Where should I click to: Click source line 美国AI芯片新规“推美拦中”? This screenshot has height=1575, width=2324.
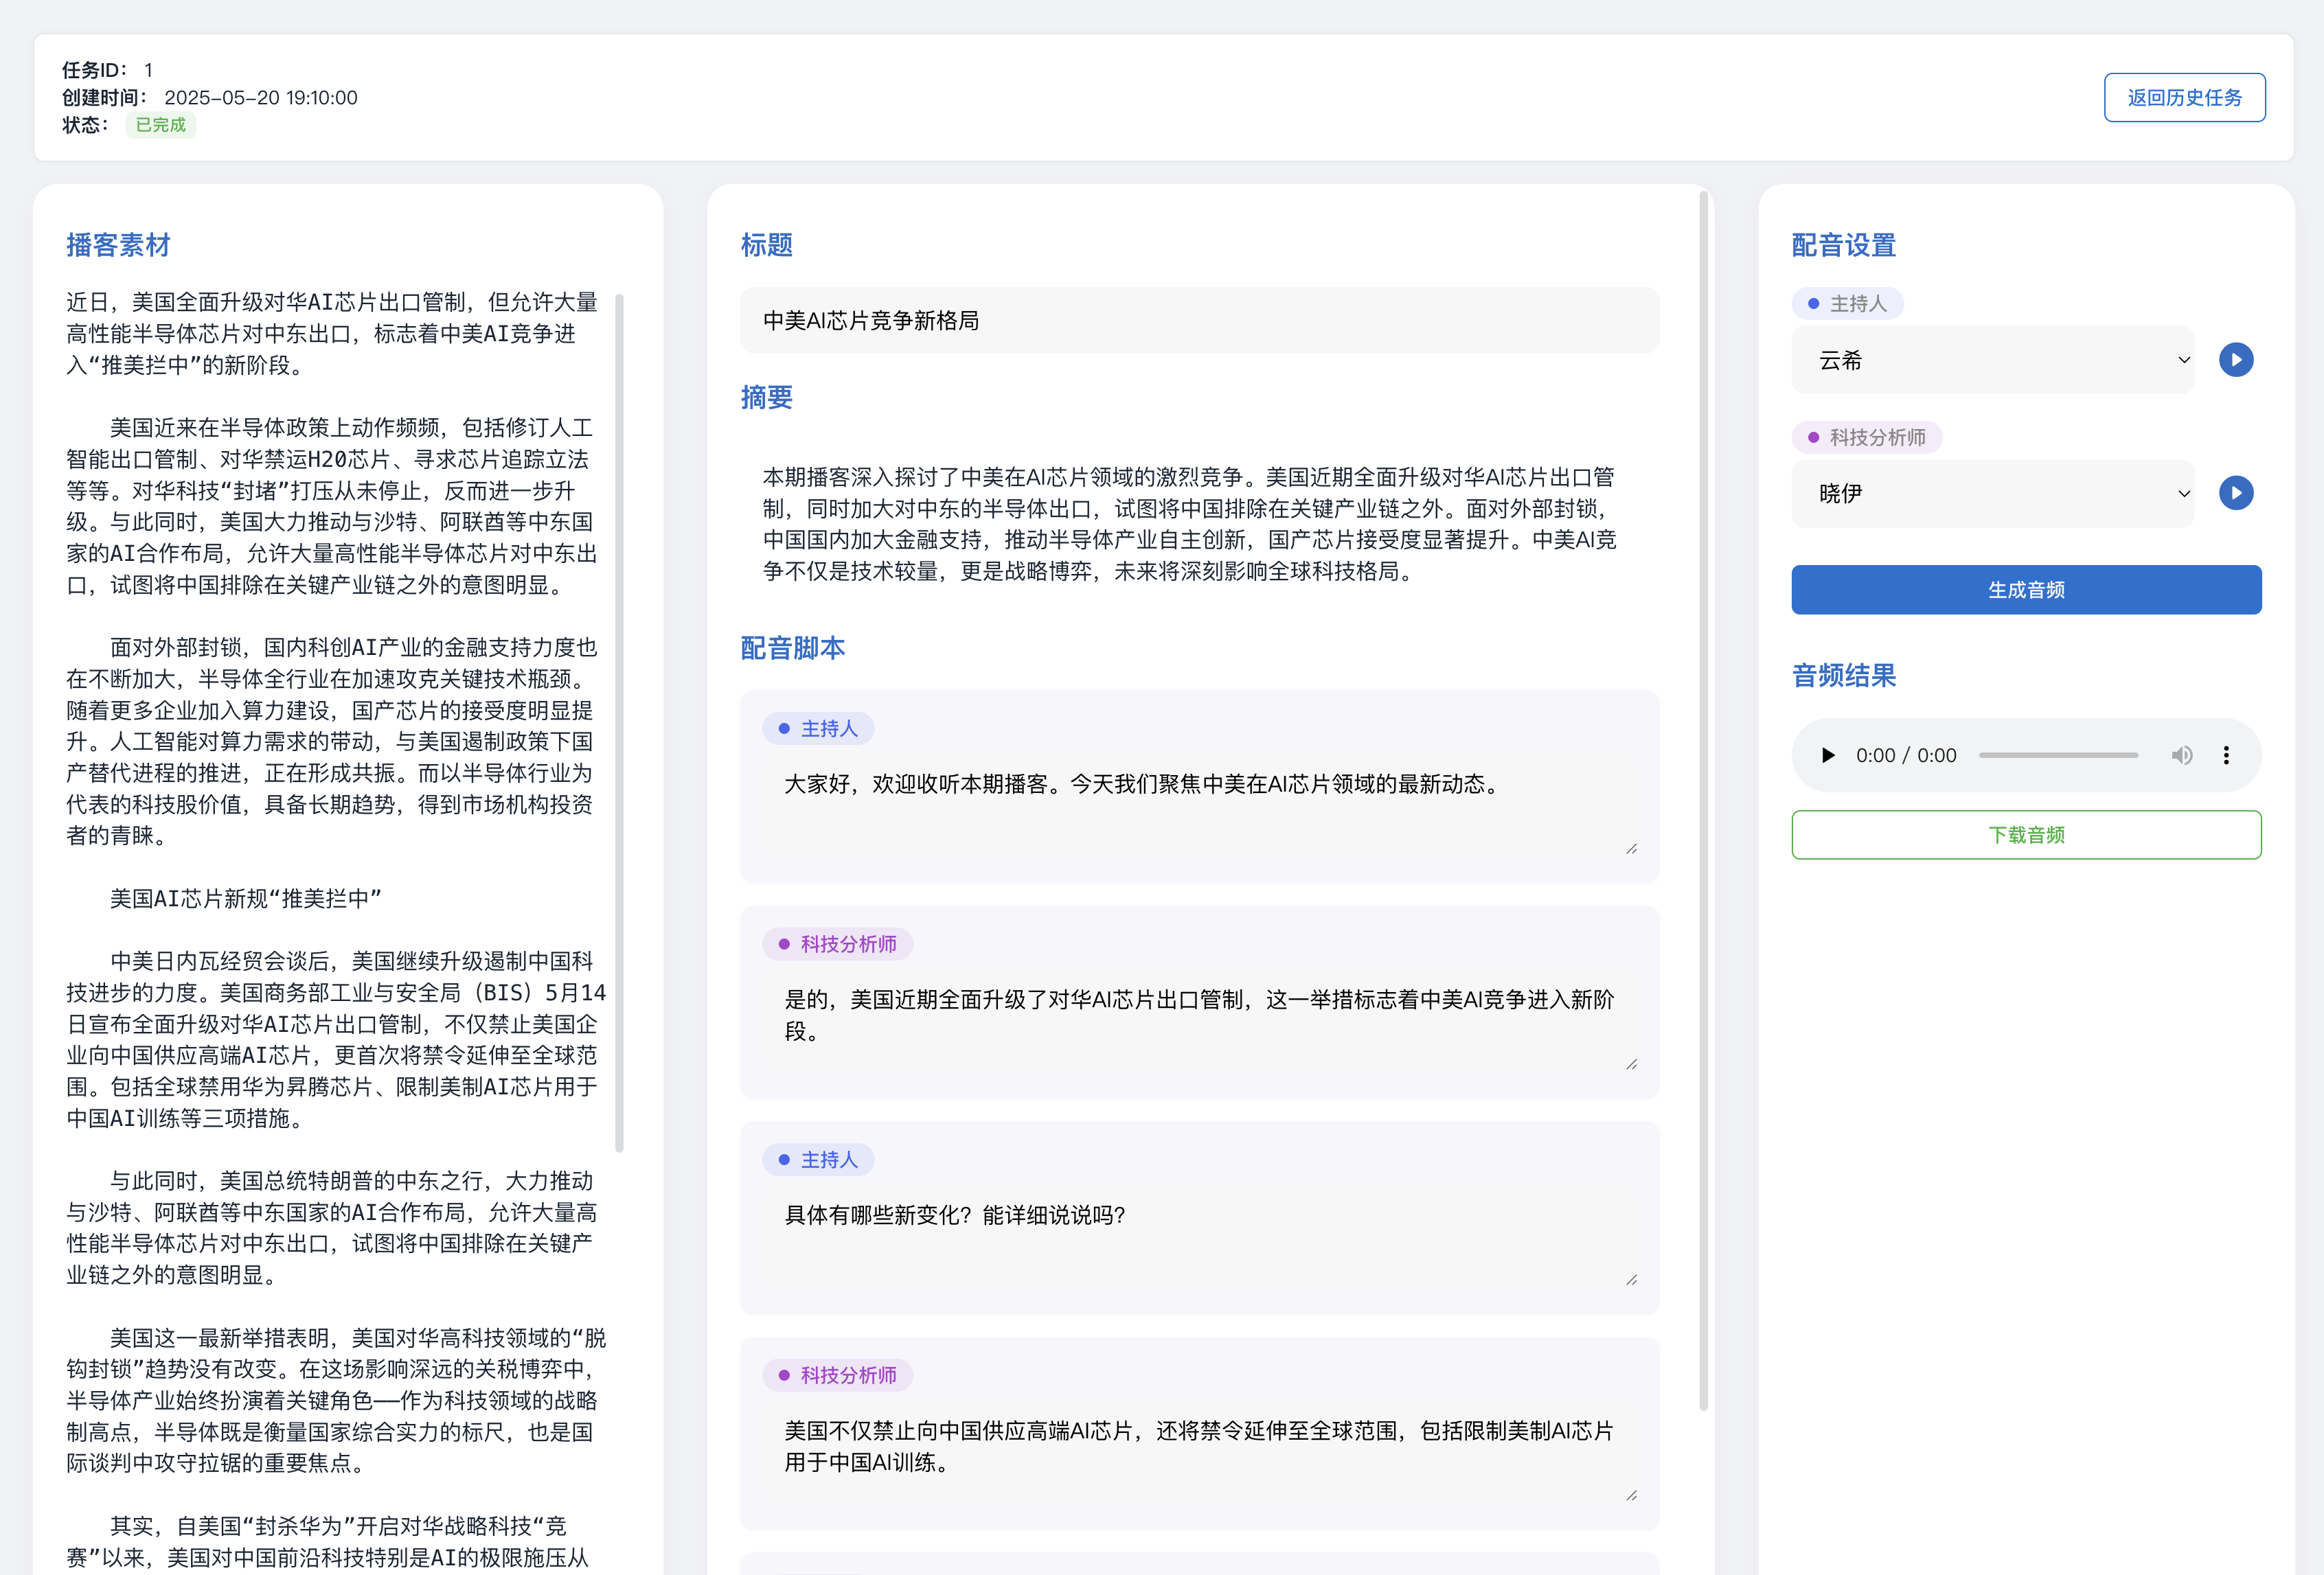(246, 898)
